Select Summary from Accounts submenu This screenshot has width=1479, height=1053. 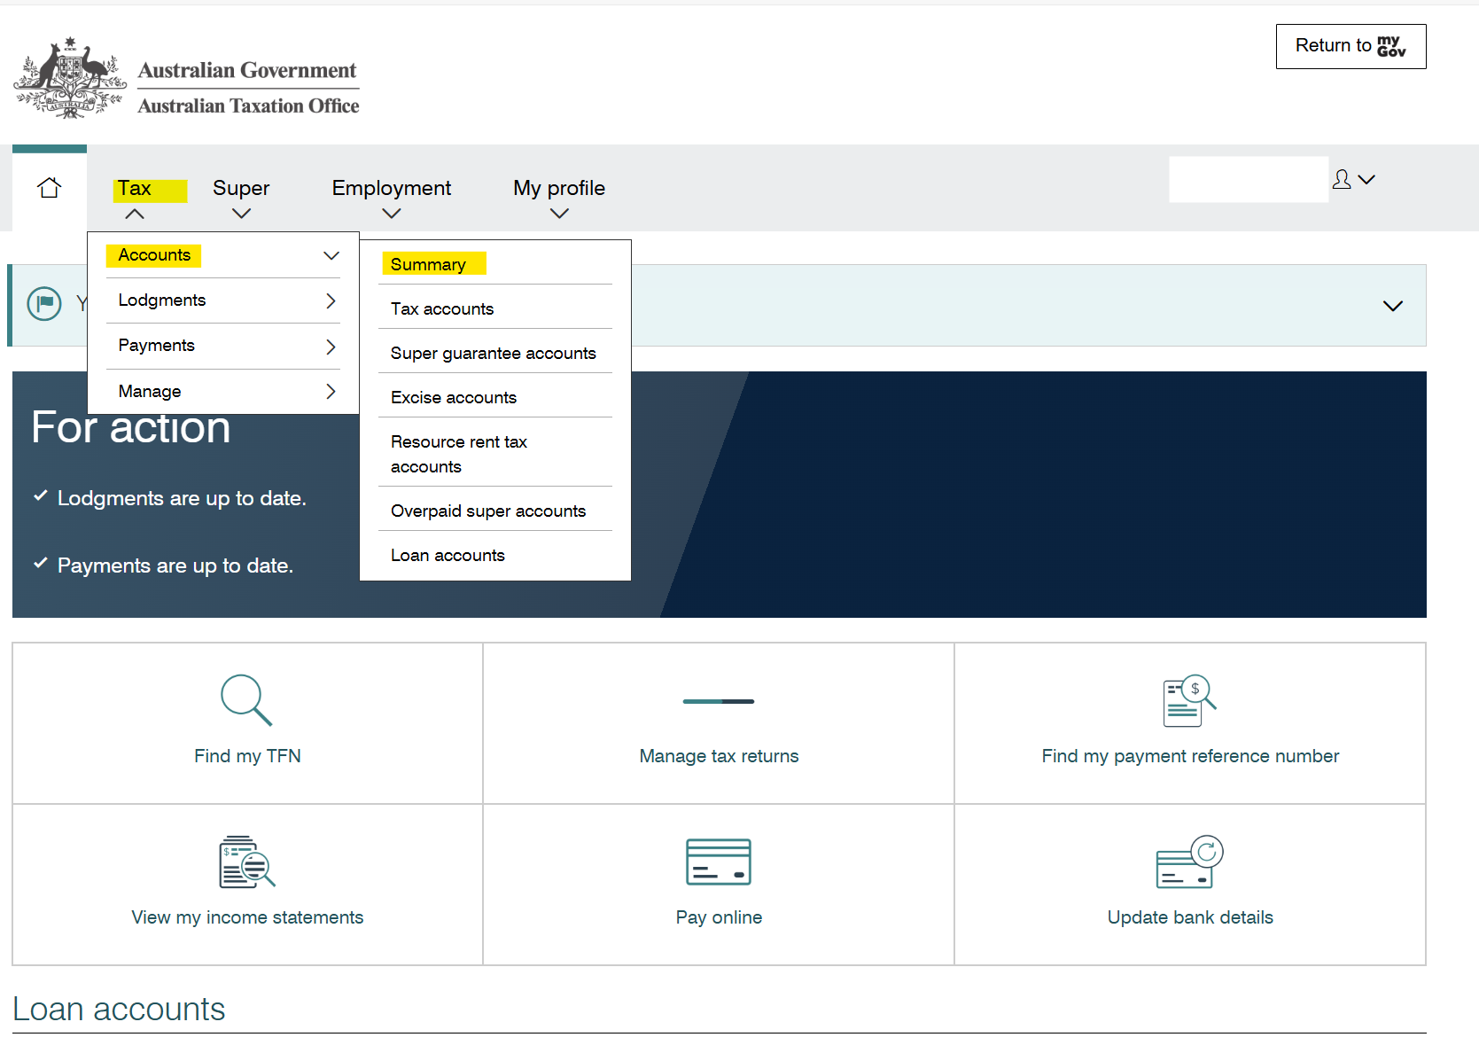click(x=428, y=264)
